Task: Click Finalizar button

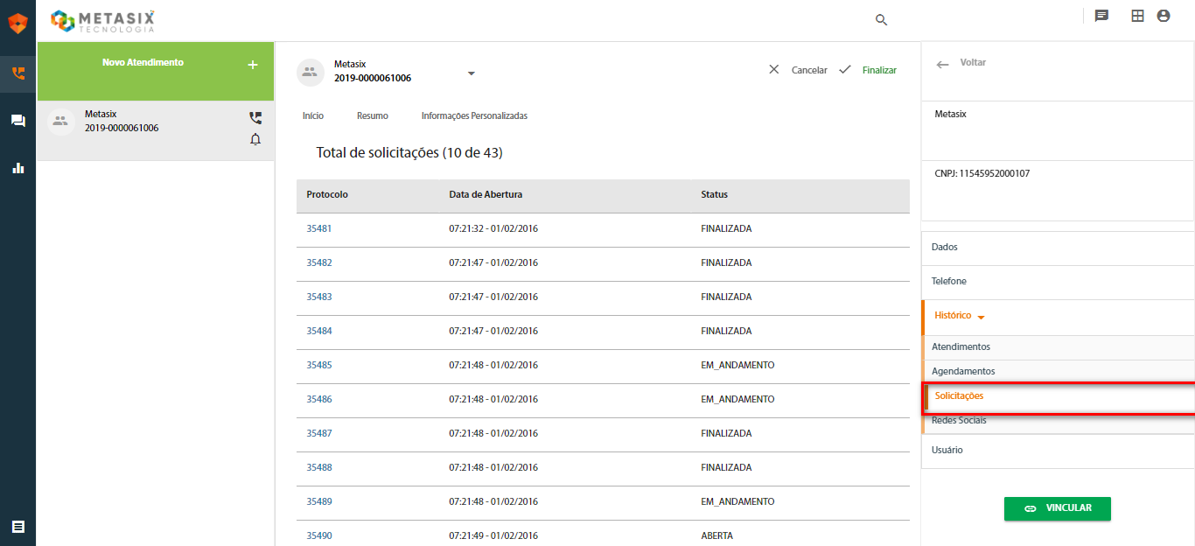Action: pyautogui.click(x=868, y=70)
